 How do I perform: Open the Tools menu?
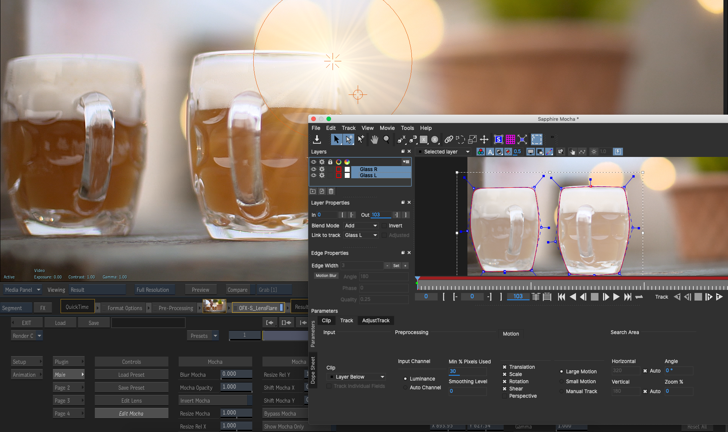tap(407, 128)
